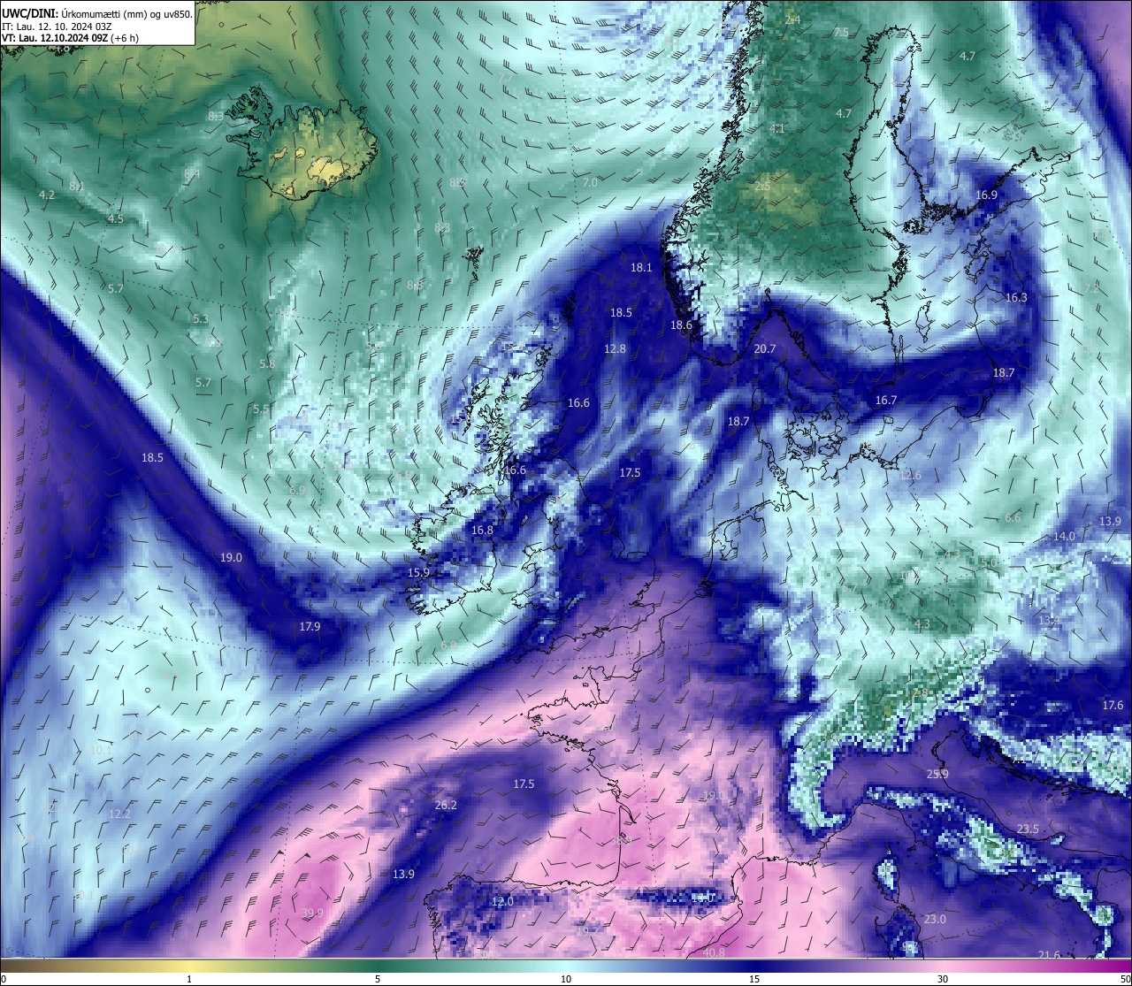
Task: Select the 12.0 value over Iberia
Action: [x=502, y=902]
